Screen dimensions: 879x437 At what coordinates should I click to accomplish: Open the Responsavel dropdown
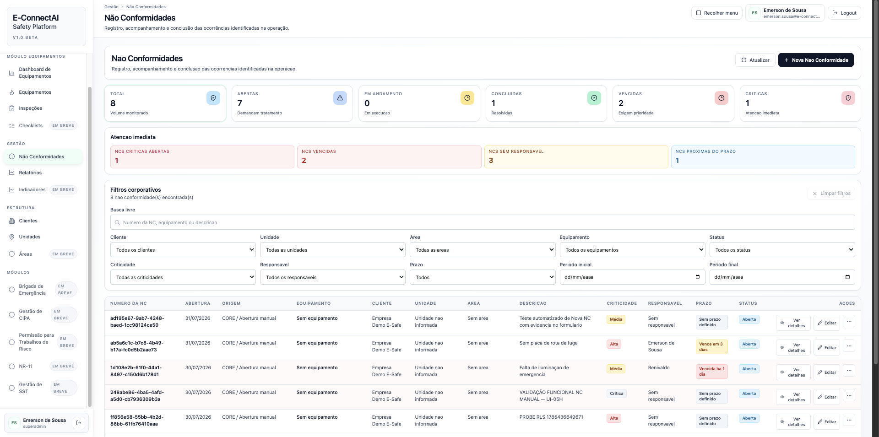(333, 277)
